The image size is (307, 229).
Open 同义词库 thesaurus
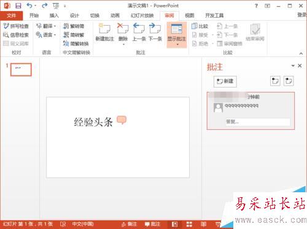[x=16, y=43]
